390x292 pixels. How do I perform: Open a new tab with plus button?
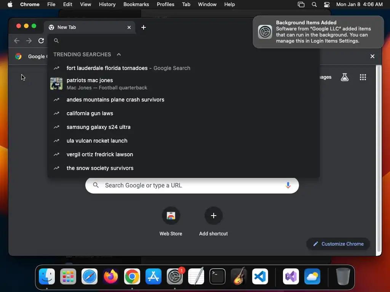click(x=144, y=27)
